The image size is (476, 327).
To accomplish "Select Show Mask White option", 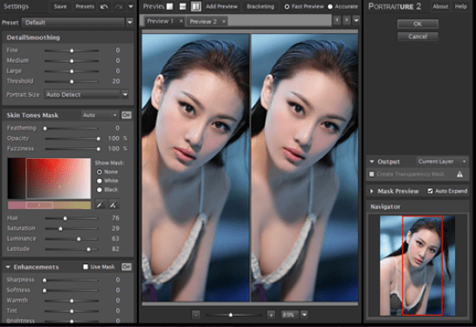I will click(100, 181).
